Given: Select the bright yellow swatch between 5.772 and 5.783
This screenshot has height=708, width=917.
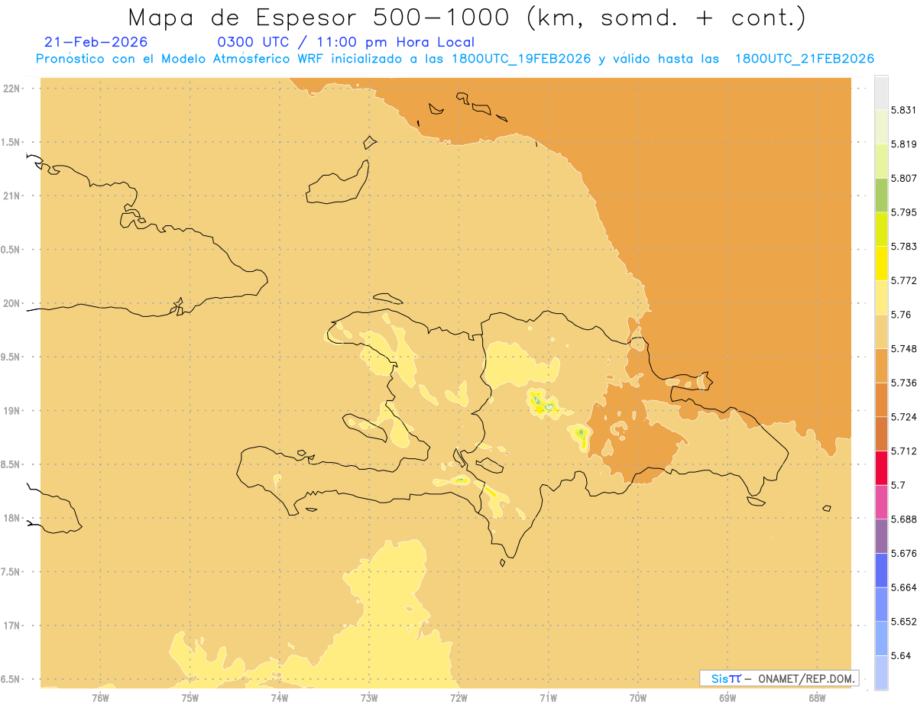Looking at the screenshot, I should tap(881, 263).
